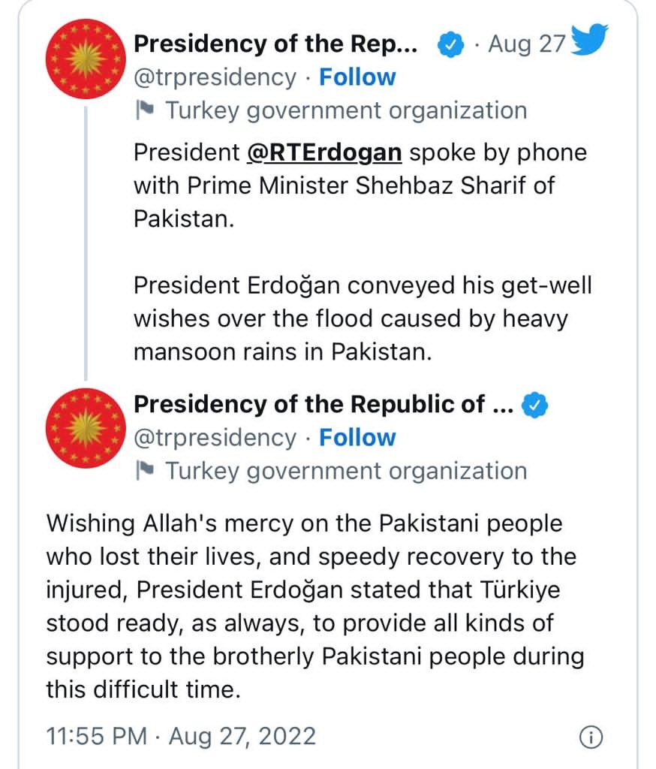Open the first tweet's Aug 27 date
Viewport: 656px width, 769px height.
pos(527,44)
